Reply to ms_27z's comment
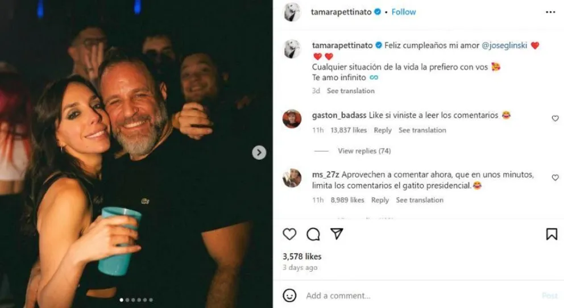This screenshot has width=564, height=308. coord(380,200)
